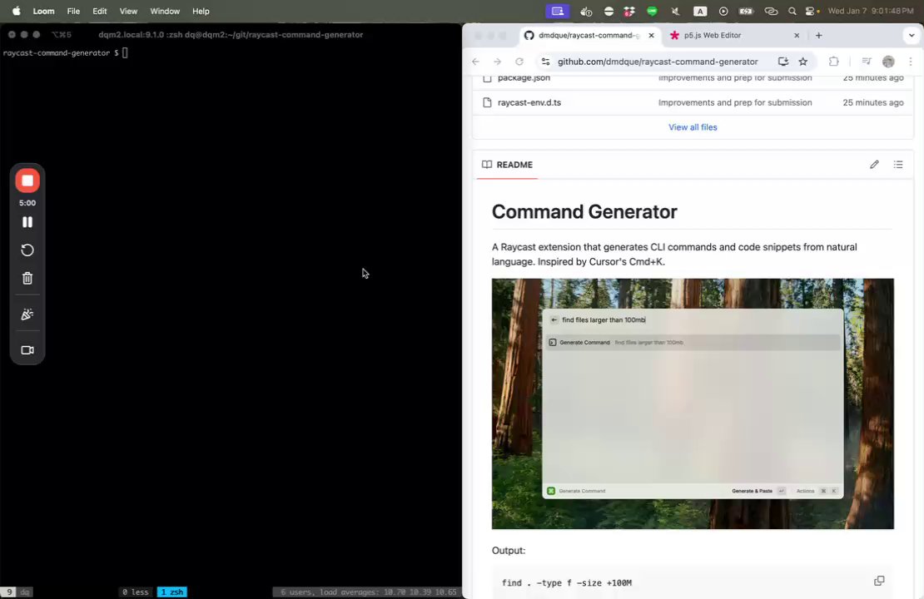Reload the GitHub page
The image size is (924, 599).
pyautogui.click(x=519, y=62)
